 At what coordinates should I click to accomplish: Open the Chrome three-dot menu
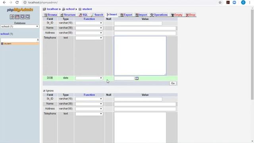(250, 2)
